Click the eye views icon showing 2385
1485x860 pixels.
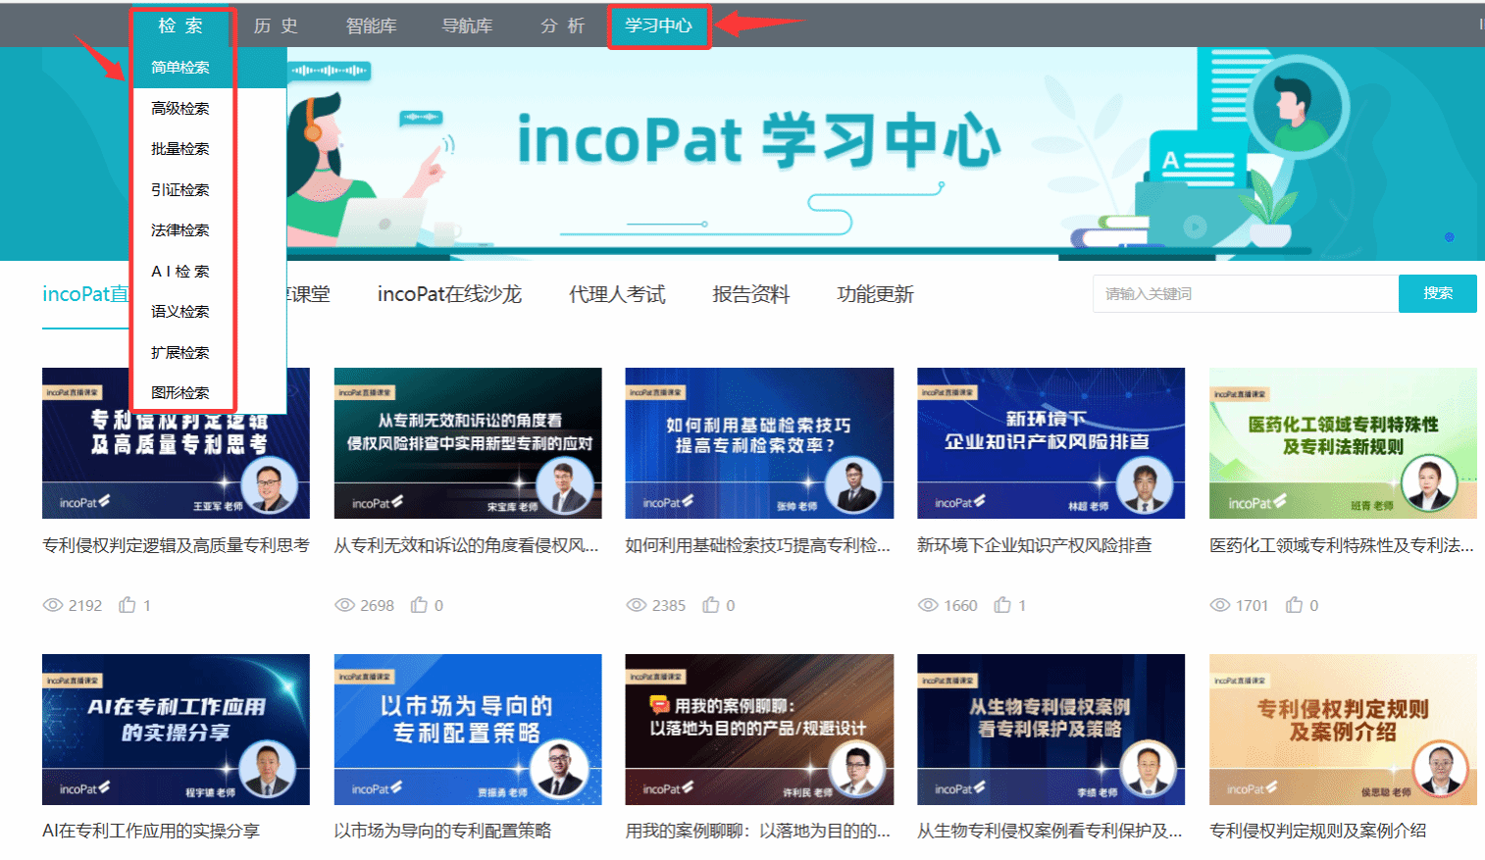pyautogui.click(x=637, y=605)
